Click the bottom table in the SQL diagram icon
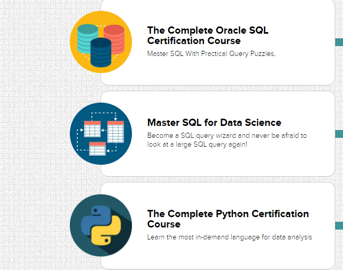This screenshot has height=270, width=343. point(97,149)
